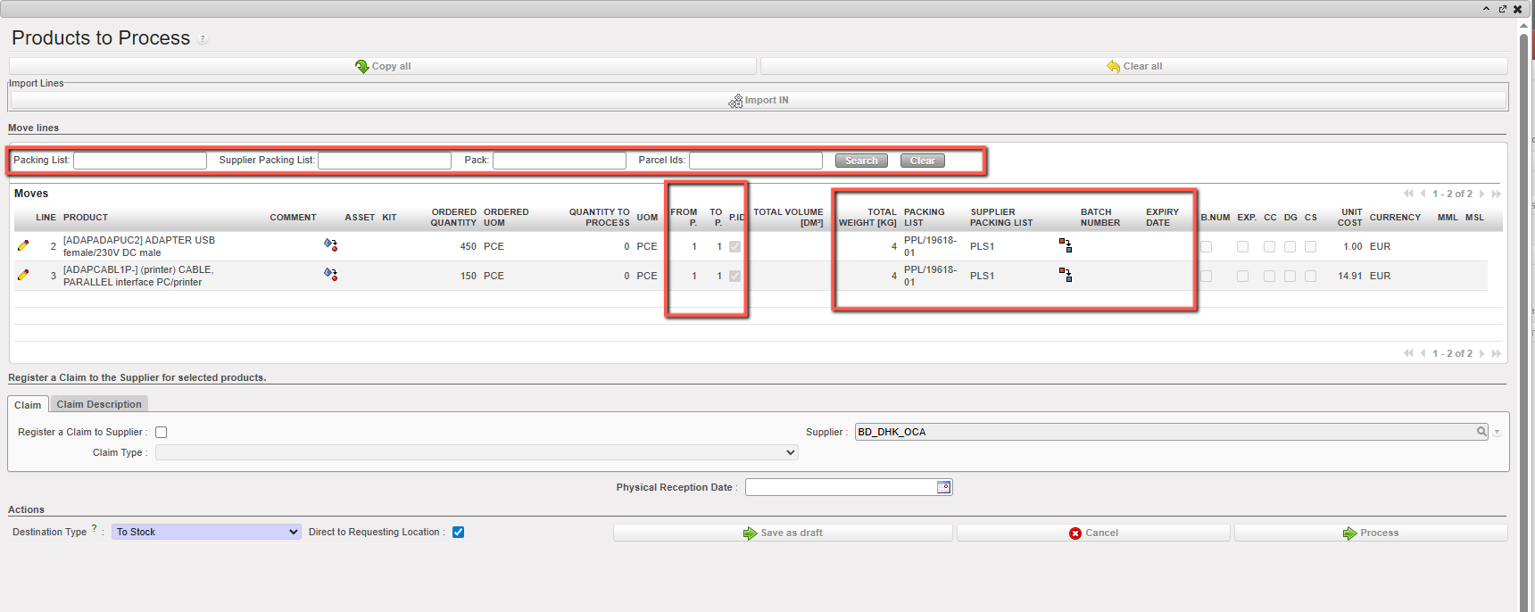Click the pencil edit icon for line 3
Screen dimensions: 1535x612
click(x=23, y=275)
